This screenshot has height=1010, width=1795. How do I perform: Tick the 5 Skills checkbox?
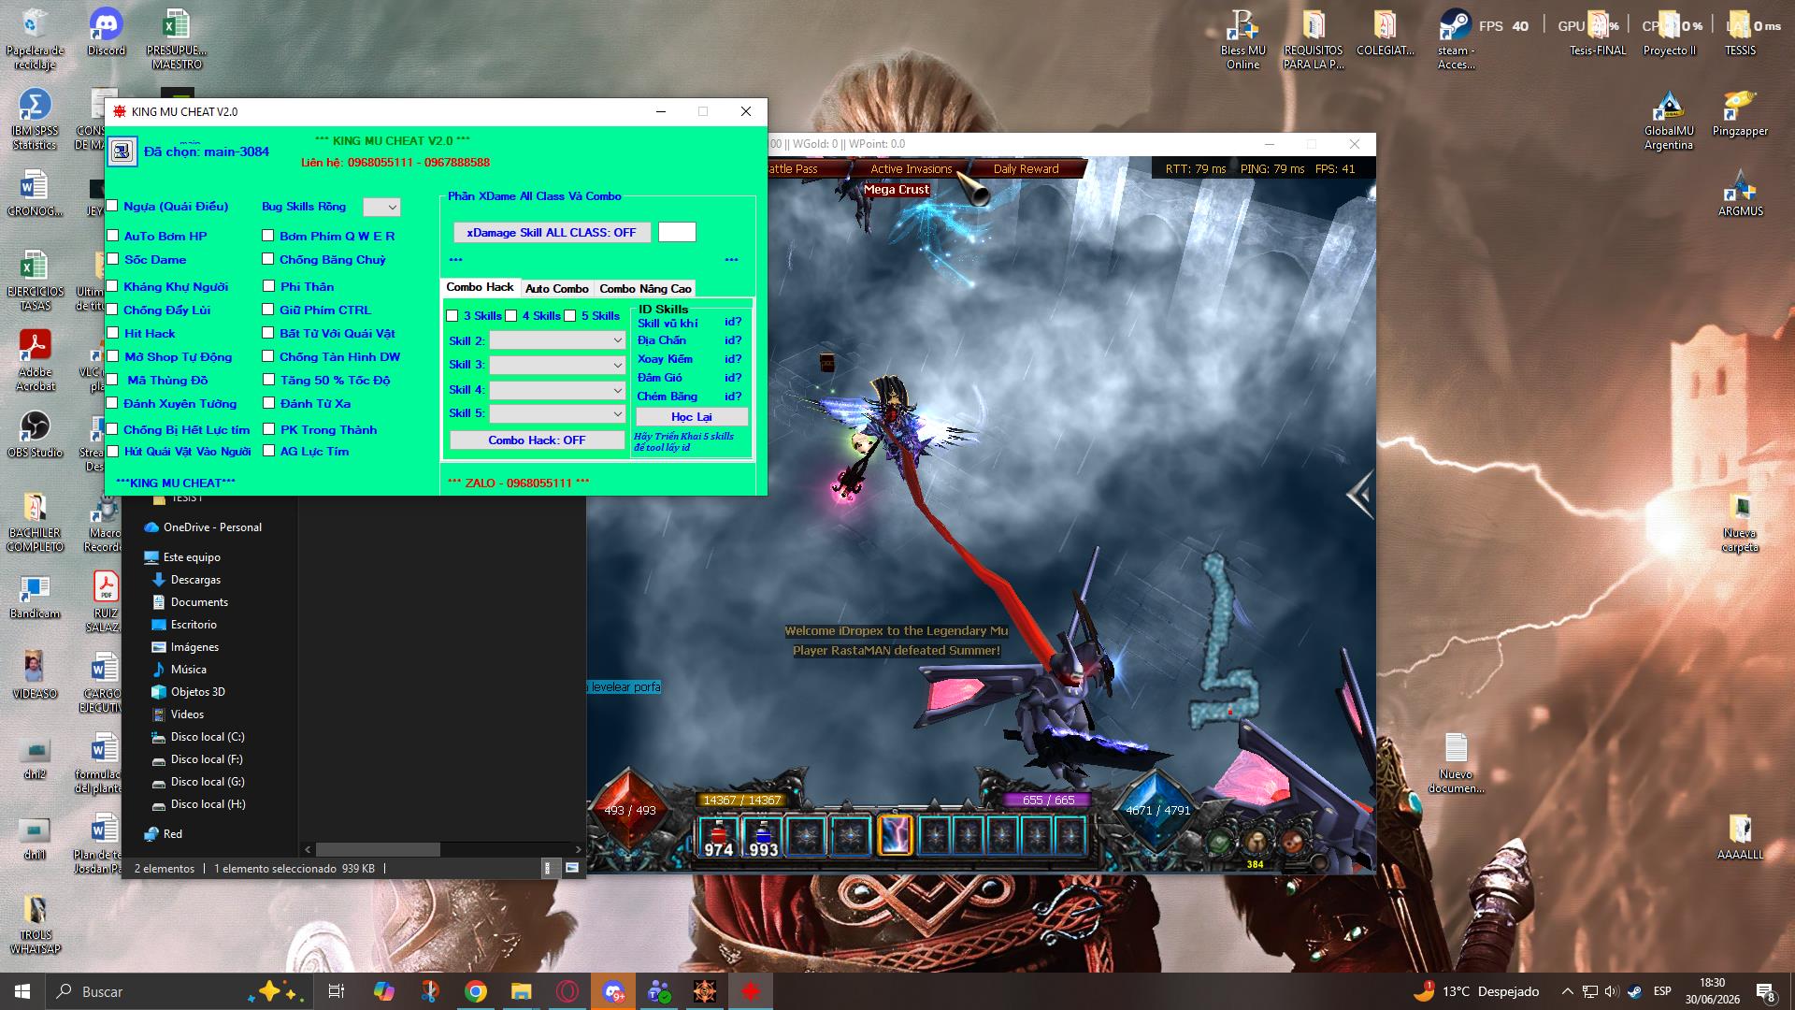click(570, 316)
